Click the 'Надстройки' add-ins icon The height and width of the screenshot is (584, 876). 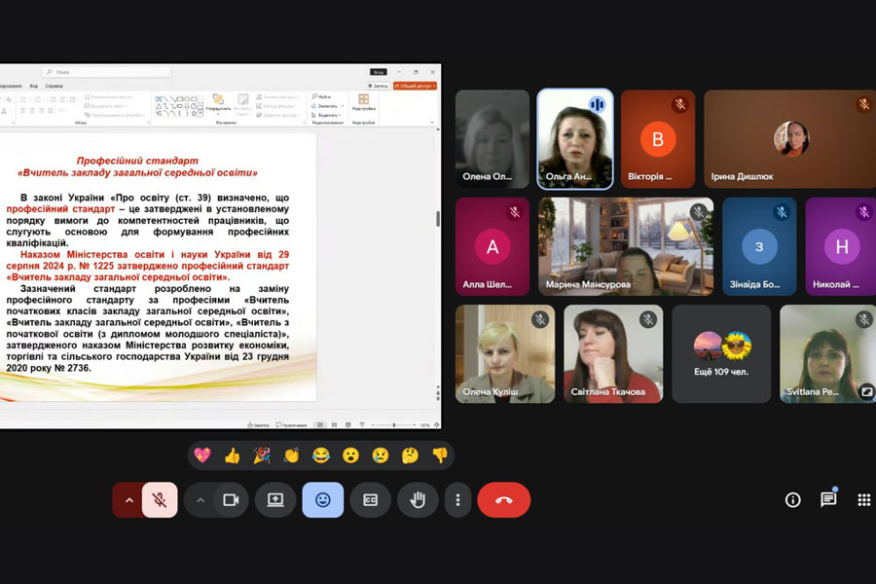[x=364, y=102]
